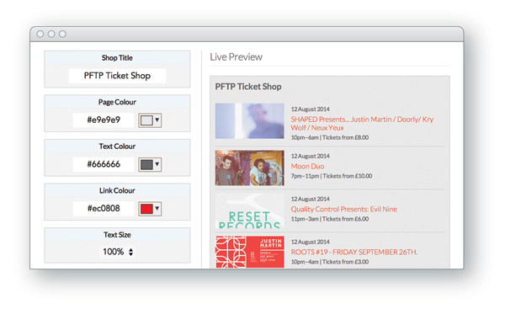The image size is (505, 309).
Task: Click the Text Size label
Action: coord(117,235)
